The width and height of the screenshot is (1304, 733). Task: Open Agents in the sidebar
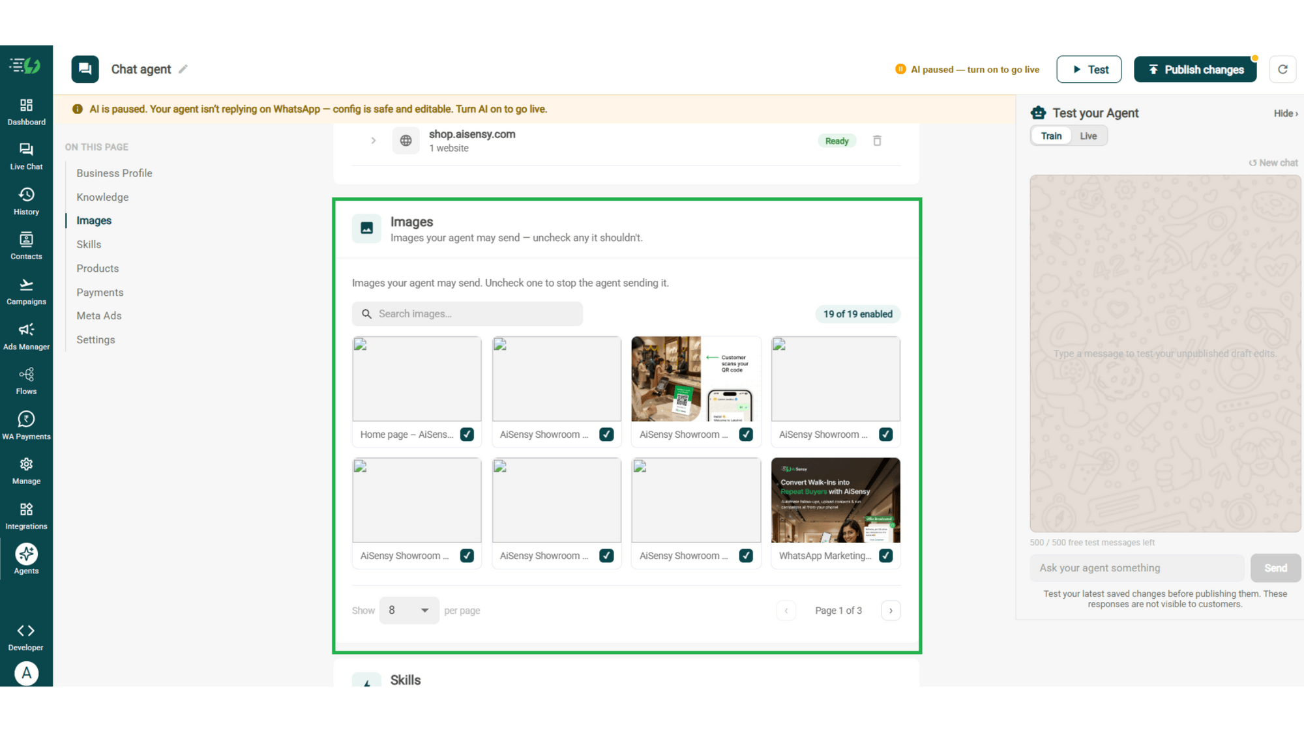point(26,560)
